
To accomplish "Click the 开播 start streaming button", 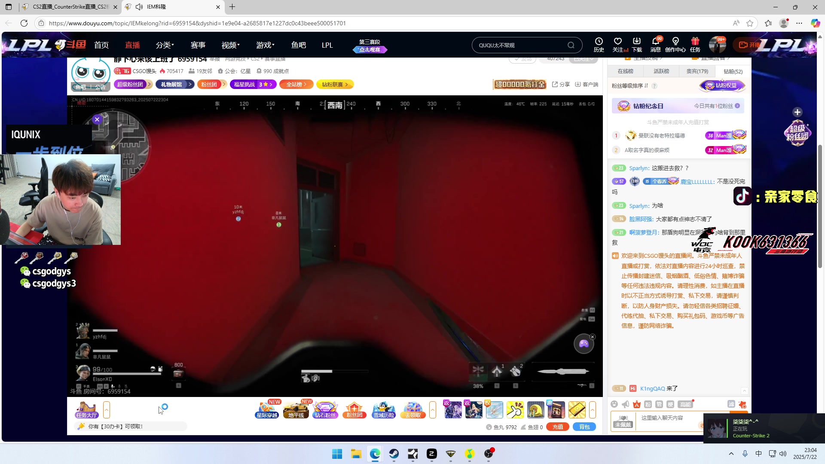I will point(749,45).
